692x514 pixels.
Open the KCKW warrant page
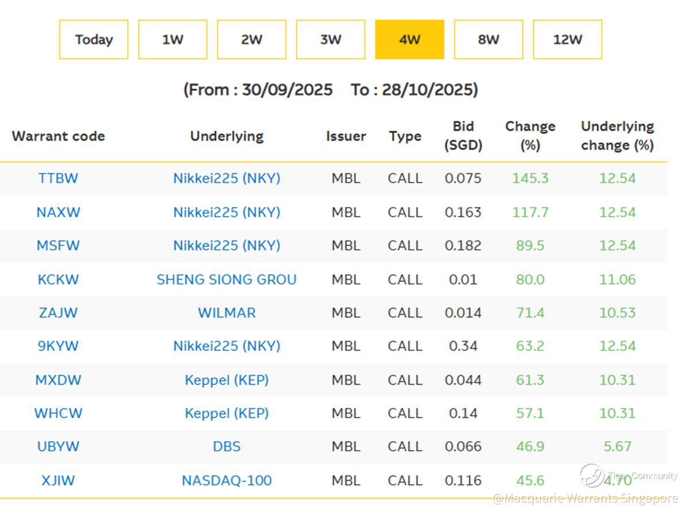coord(58,280)
